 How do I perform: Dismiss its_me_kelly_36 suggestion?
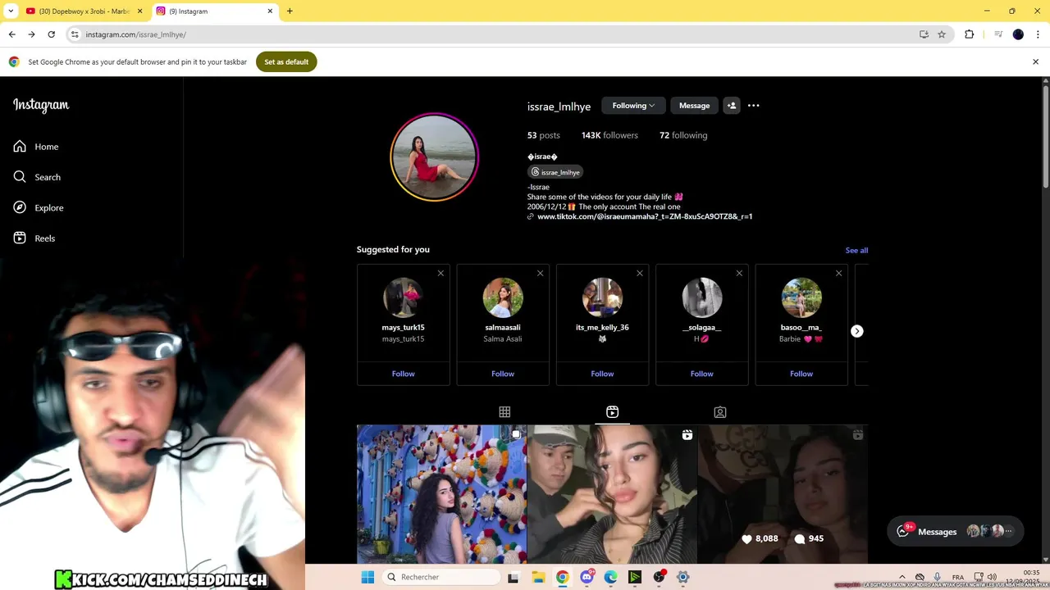tap(640, 273)
